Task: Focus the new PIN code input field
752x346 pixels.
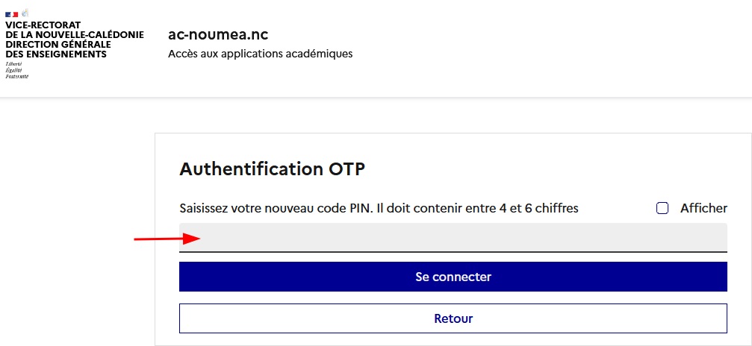Action: (x=453, y=238)
